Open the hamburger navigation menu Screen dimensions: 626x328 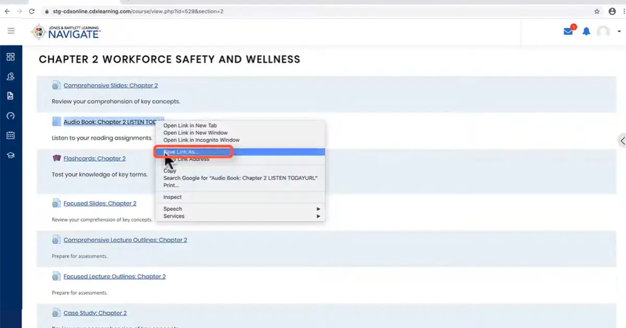tap(11, 31)
